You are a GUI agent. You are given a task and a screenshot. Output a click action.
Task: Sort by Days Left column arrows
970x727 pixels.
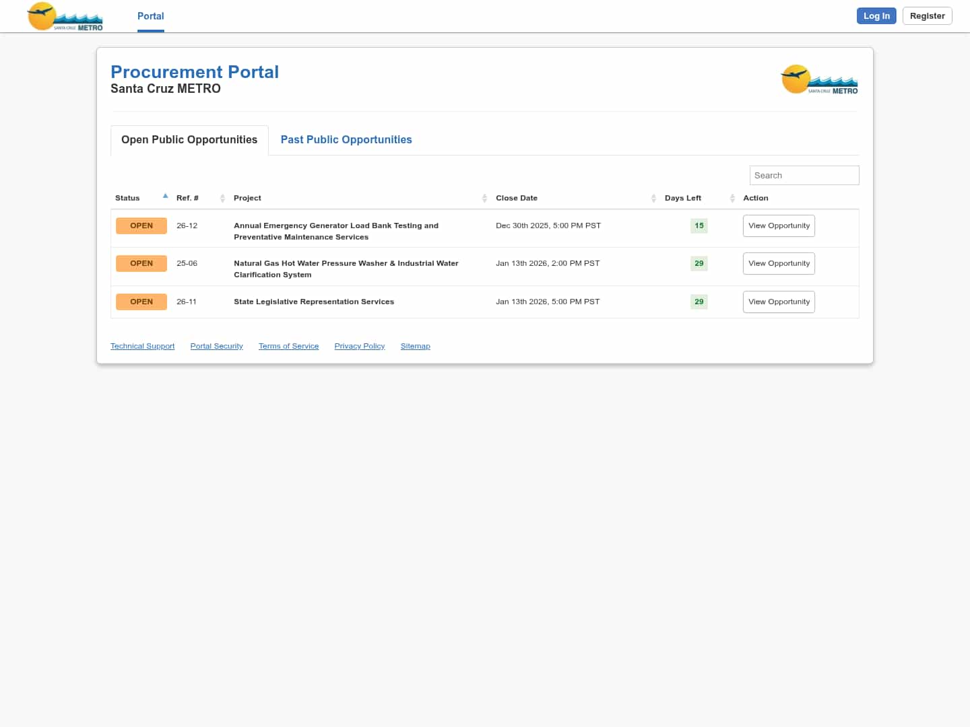(732, 198)
